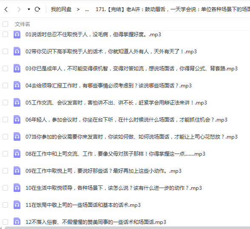Screen dimensions: 250x229
Task: Go to 我的网盘 breadcrumb
Action: [61, 9]
